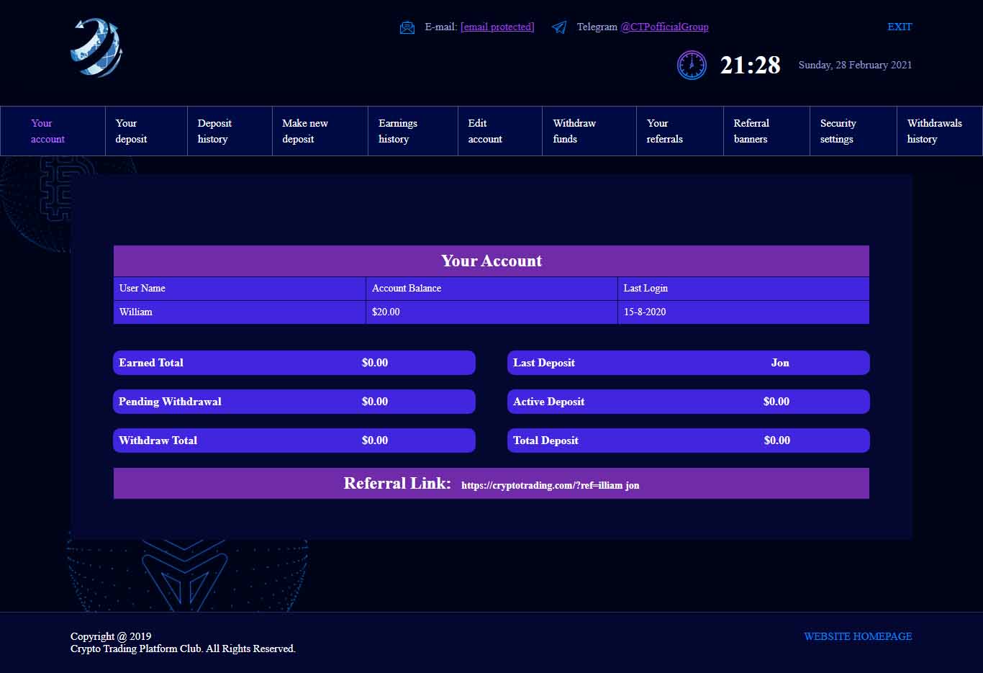The width and height of the screenshot is (983, 673).
Task: Open the email protected link
Action: [497, 27]
